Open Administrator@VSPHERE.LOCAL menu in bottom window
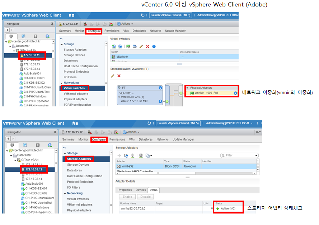Viewport: 319px width, 225px height. [229, 123]
